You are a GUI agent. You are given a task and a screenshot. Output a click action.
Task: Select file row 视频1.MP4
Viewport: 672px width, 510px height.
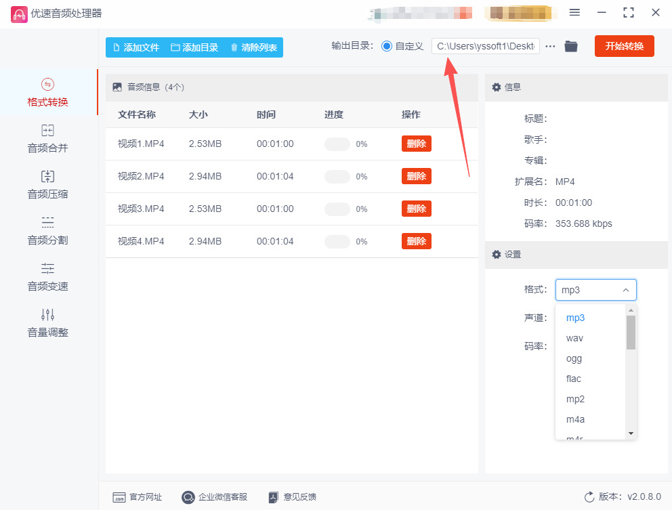pos(291,144)
